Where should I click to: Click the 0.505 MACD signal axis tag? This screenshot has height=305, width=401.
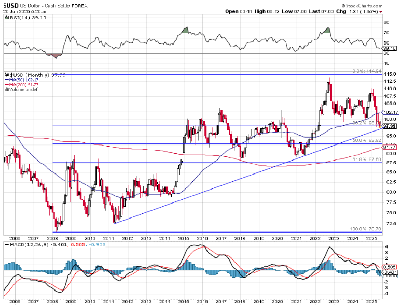coord(390,267)
